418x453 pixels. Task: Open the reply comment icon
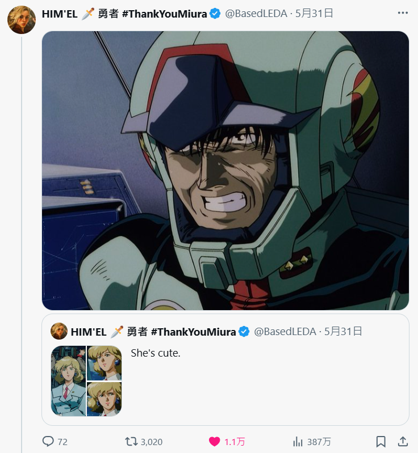48,441
